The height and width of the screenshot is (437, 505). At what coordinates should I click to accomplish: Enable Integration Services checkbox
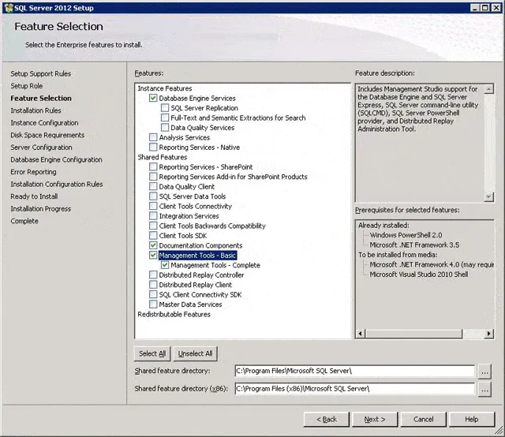(153, 216)
